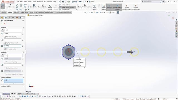Click the Exit Sketch button
The image size is (178, 100).
[x=3, y=6]
